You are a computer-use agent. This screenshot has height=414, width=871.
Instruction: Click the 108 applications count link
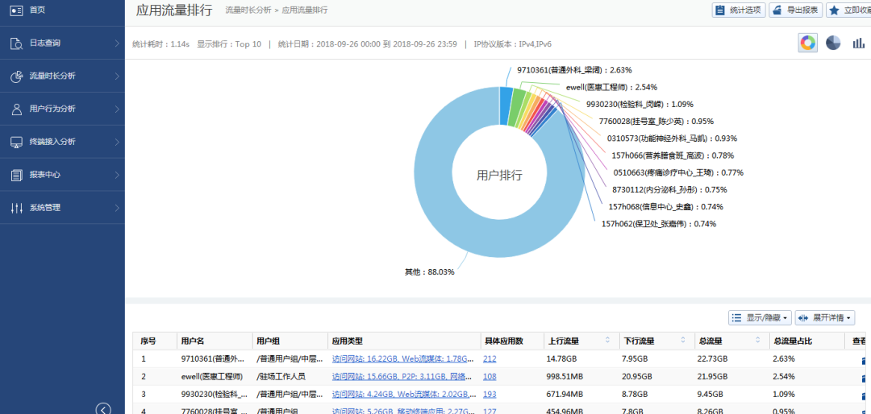coord(490,377)
